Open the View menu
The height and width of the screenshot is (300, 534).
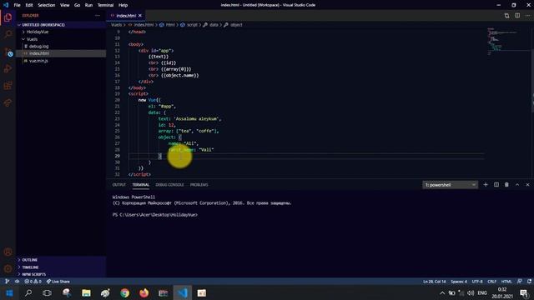[x=65, y=5]
